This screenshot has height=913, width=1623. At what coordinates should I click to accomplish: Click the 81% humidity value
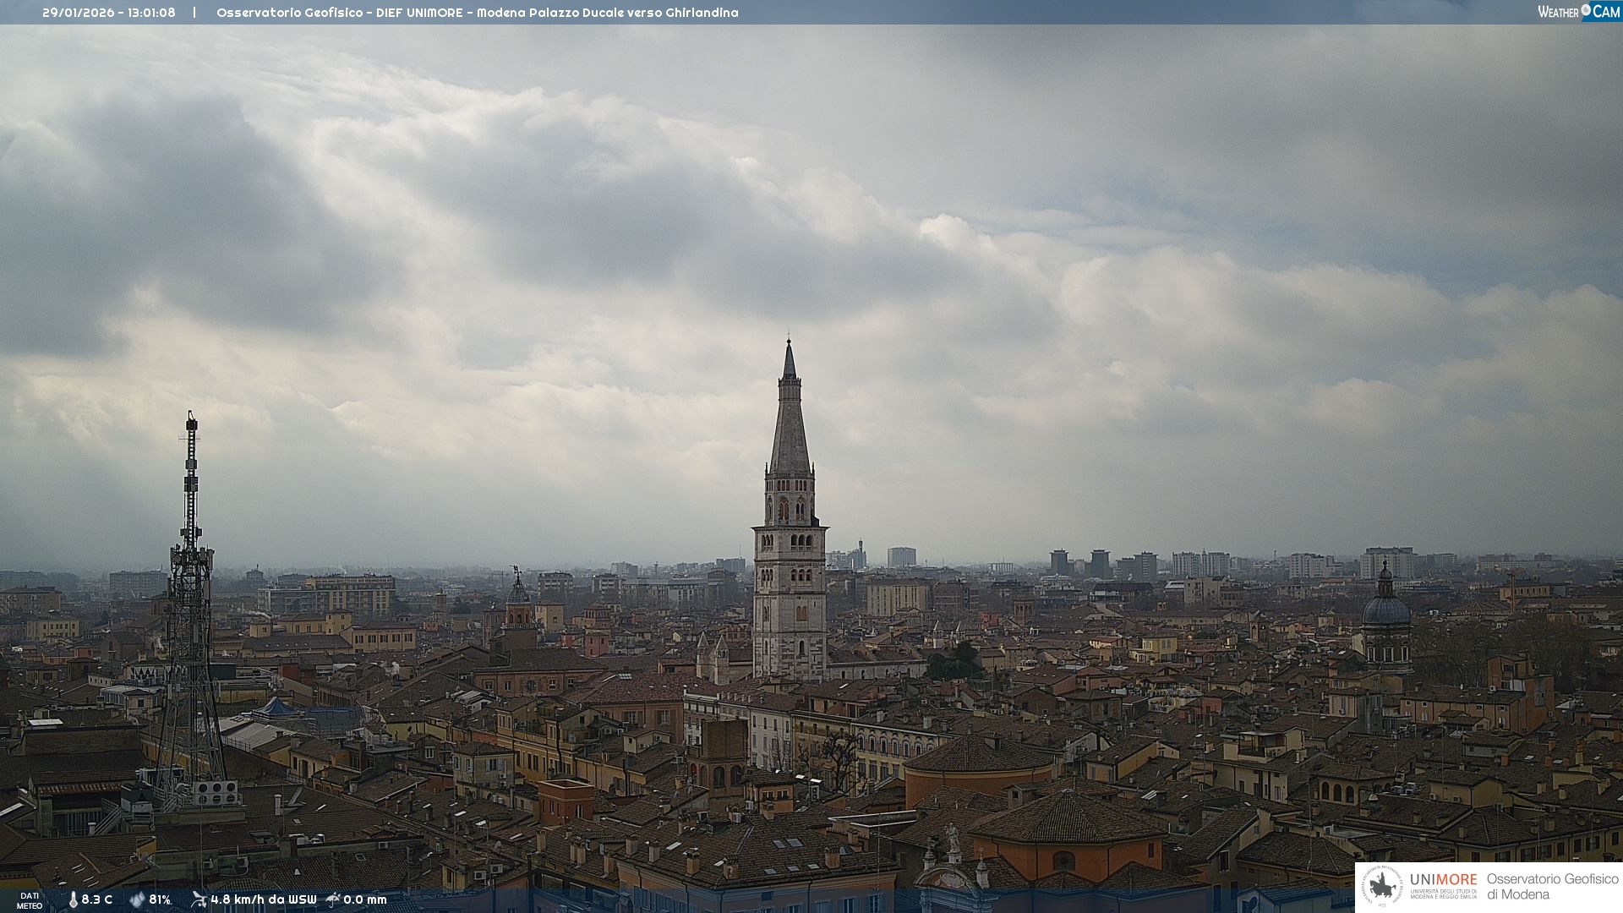click(x=160, y=899)
